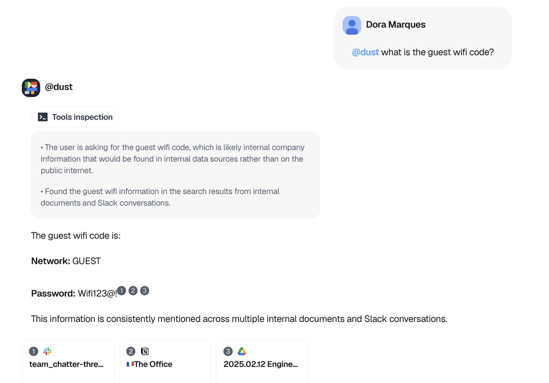Viewport: 549px width, 383px height.
Task: Click the agent reasoning summary box
Action: pyautogui.click(x=175, y=175)
